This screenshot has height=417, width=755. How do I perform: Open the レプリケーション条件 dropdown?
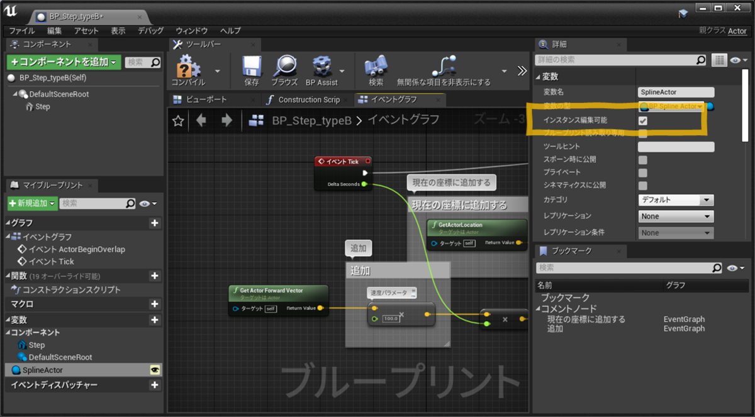tap(676, 233)
